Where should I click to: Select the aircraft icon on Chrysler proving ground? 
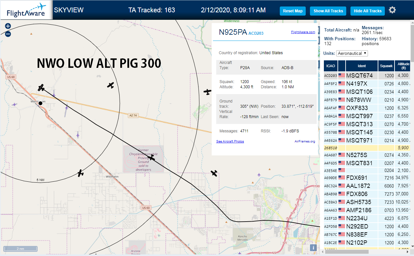[151, 157]
